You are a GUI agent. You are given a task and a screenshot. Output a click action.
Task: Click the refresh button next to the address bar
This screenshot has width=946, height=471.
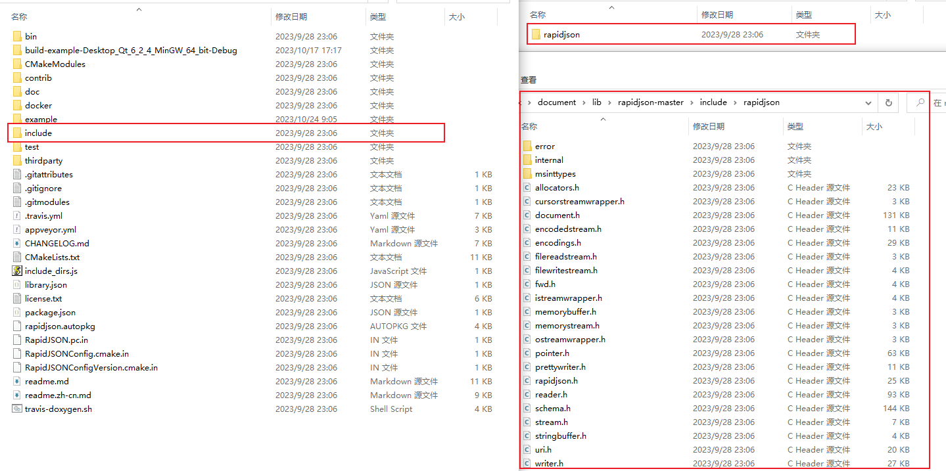889,102
